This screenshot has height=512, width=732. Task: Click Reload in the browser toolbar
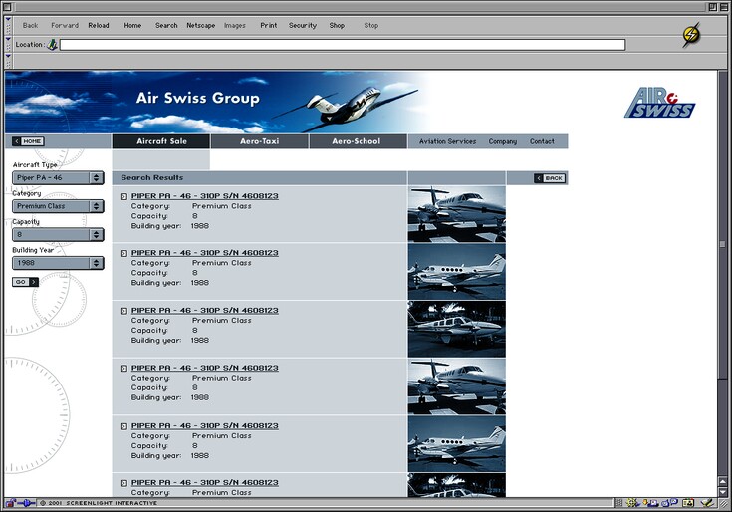(x=99, y=25)
